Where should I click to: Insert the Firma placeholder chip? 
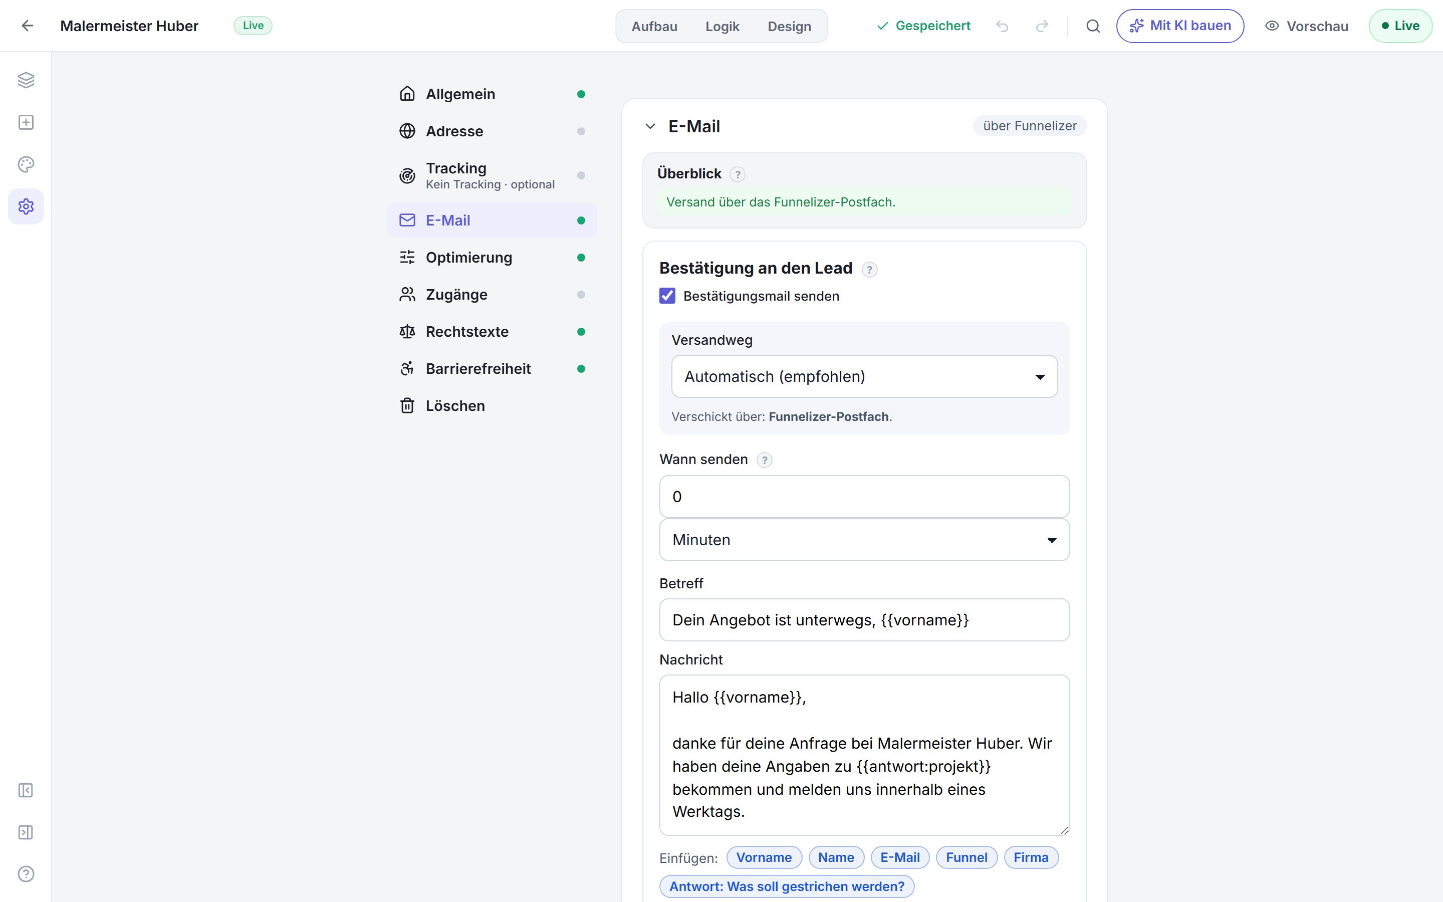tap(1031, 857)
